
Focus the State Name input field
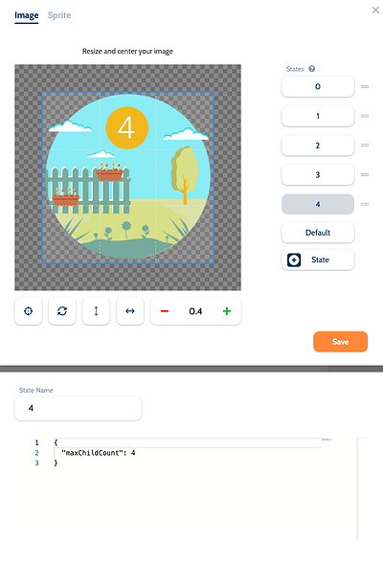[x=78, y=408]
